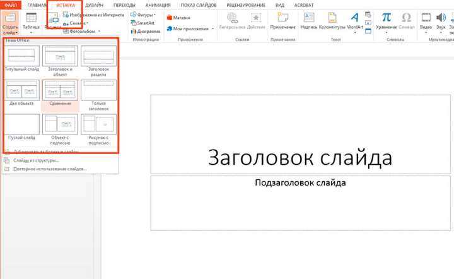
Task: Choose the Пустой слайд layout
Action: (21, 127)
